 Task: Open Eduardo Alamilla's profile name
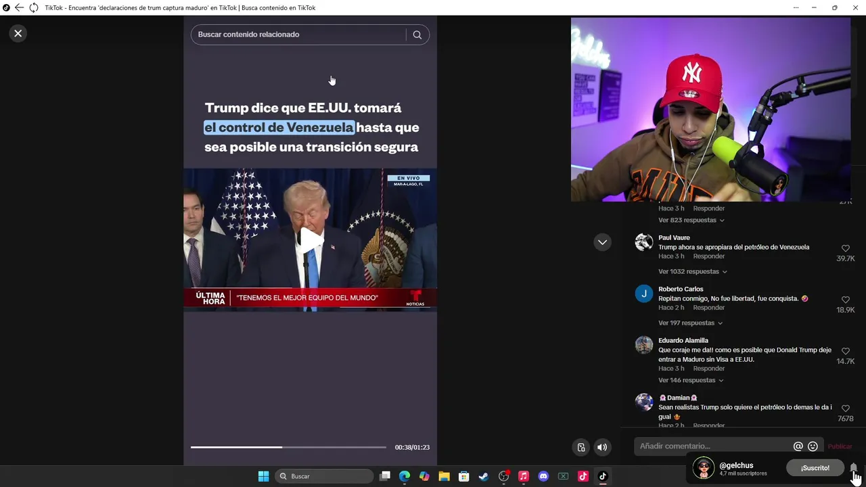coord(683,341)
